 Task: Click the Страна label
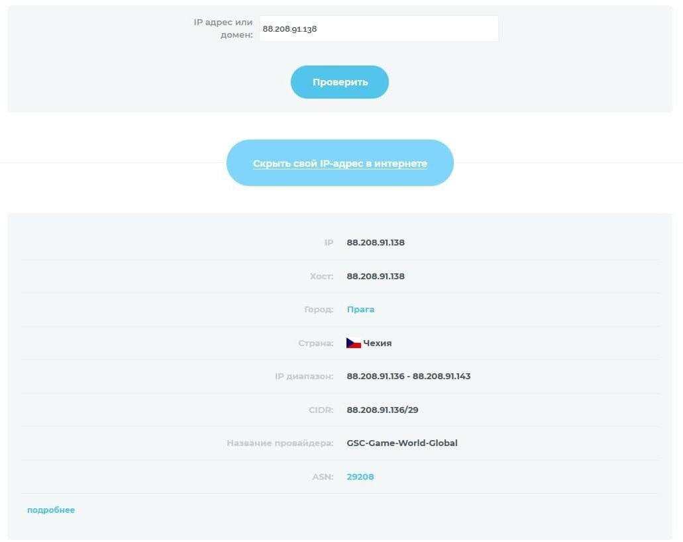316,343
